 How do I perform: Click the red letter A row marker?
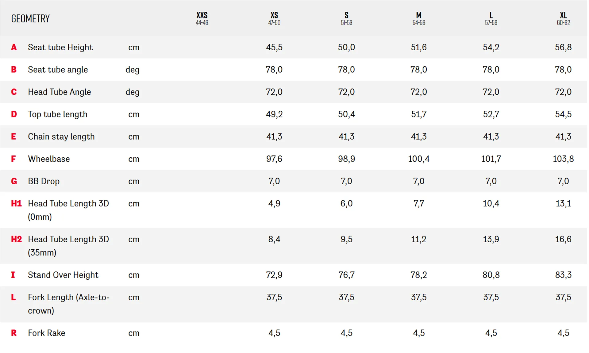tap(14, 47)
